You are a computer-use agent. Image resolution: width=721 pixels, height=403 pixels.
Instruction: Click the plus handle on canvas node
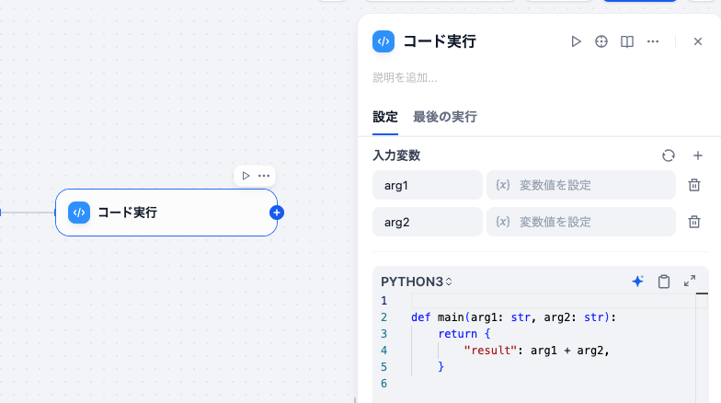click(277, 213)
